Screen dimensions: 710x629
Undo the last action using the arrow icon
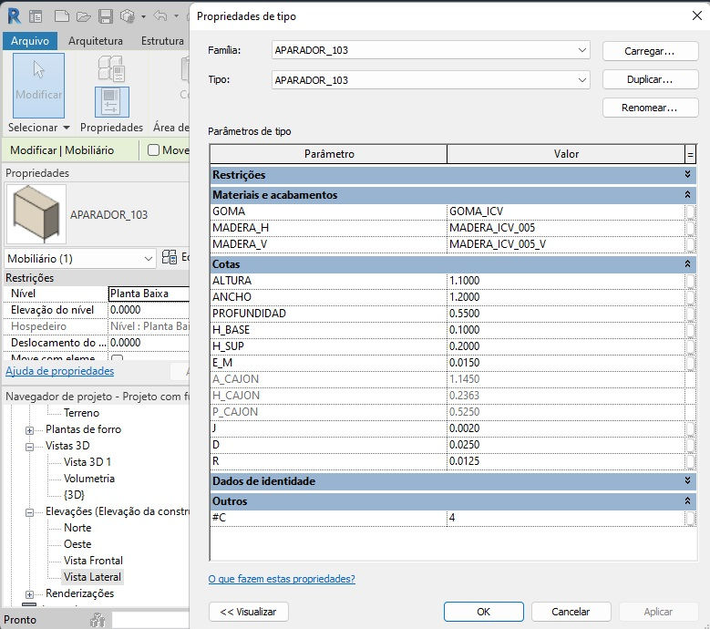tap(159, 15)
